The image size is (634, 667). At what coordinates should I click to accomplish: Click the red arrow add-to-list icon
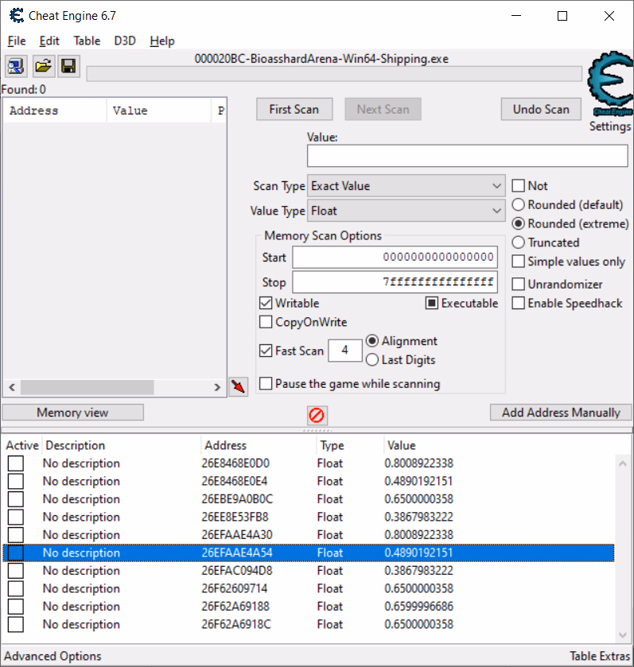point(239,386)
